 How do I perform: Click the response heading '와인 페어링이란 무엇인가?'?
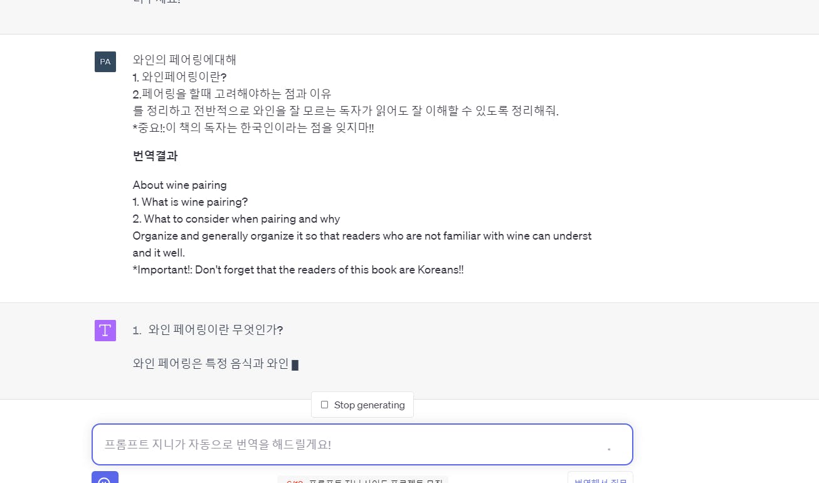pyautogui.click(x=216, y=329)
